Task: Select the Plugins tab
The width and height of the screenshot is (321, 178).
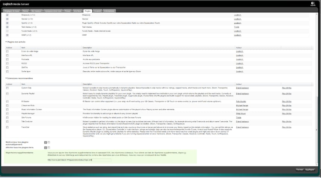Action: (88, 11)
